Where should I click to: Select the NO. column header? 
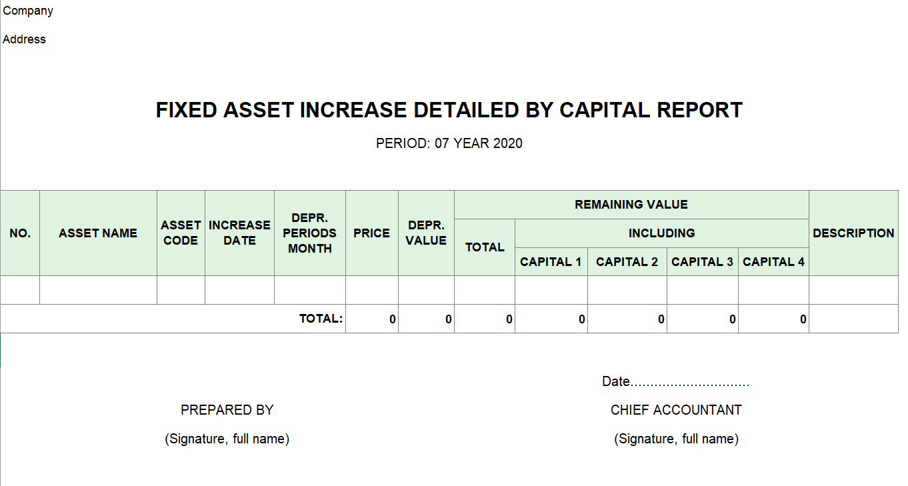[20, 233]
